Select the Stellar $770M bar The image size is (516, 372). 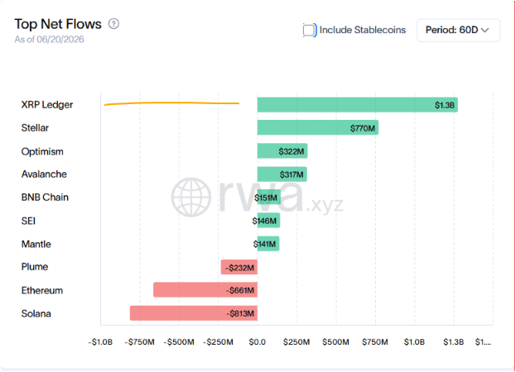318,128
